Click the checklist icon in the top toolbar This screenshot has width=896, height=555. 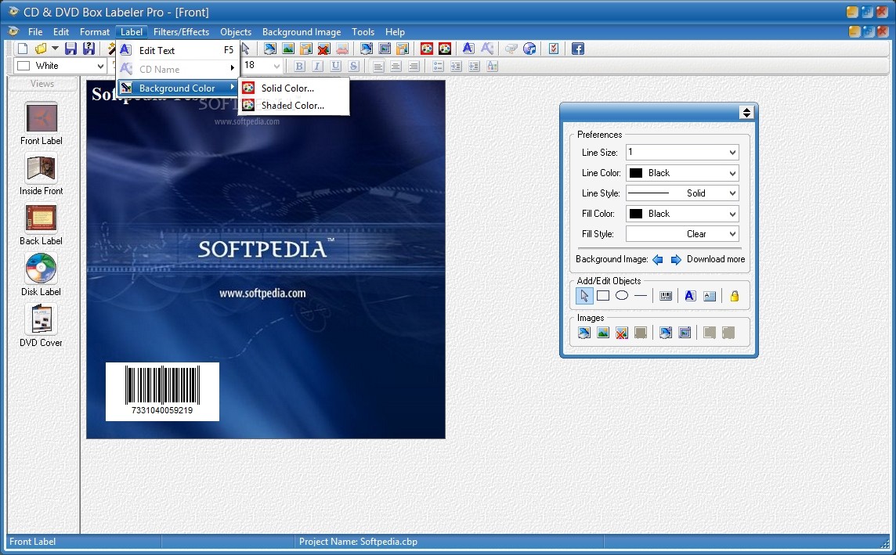(553, 49)
